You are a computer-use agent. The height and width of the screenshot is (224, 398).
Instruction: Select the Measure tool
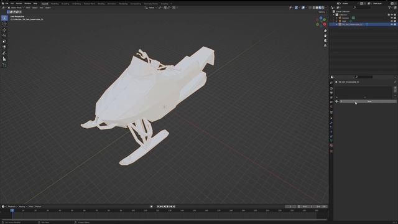click(x=4, y=59)
